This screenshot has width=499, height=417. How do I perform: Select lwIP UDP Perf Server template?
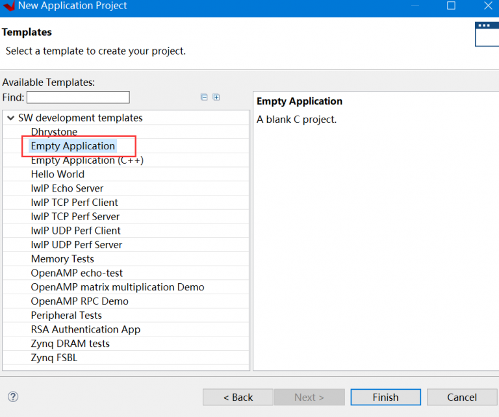[76, 245]
